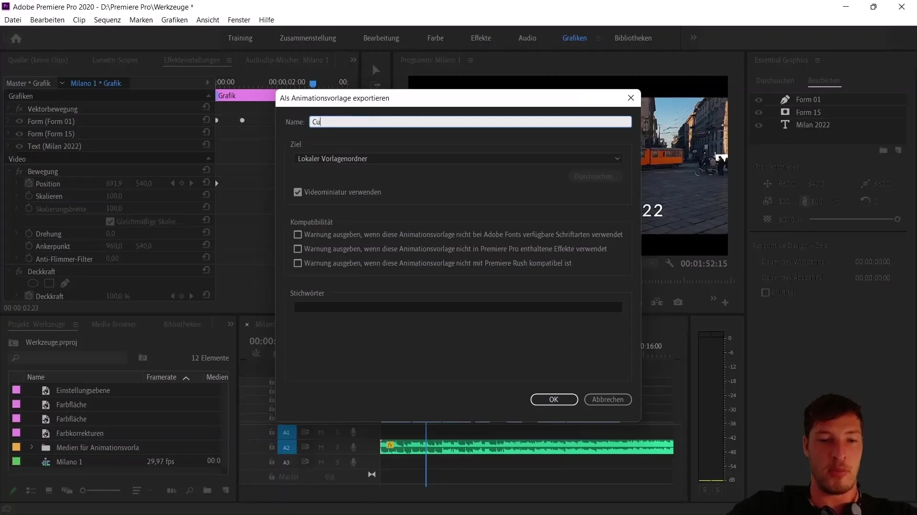The width and height of the screenshot is (917, 515).
Task: Open the Datei menu
Action: pos(13,20)
